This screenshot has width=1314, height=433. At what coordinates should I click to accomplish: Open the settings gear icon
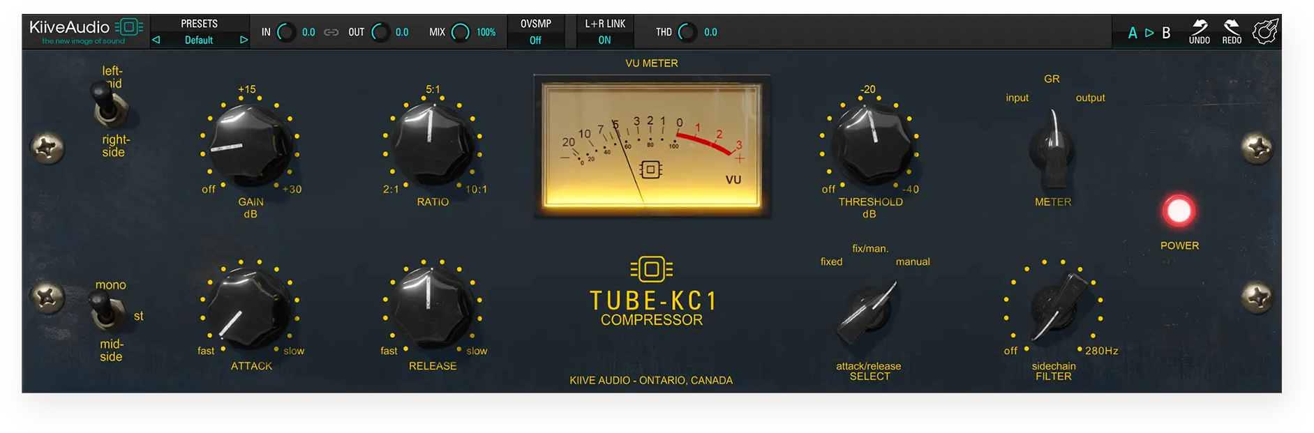pos(1265,31)
